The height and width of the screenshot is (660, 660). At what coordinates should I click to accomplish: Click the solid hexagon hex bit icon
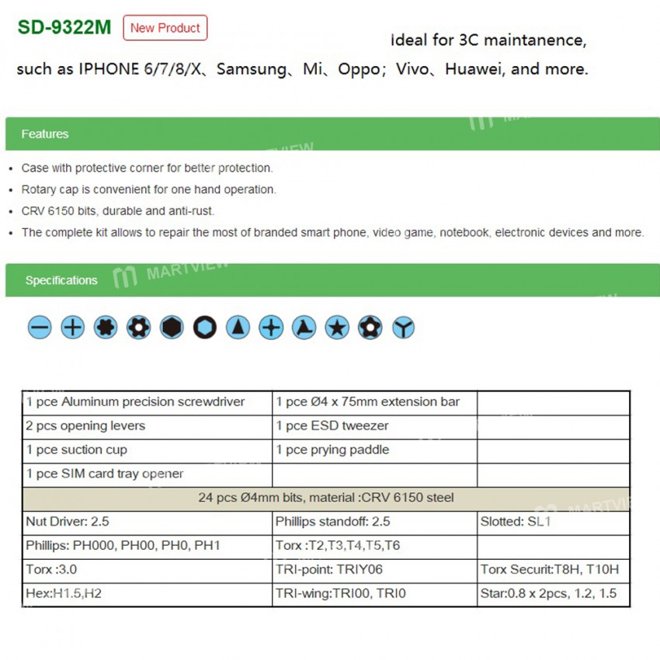coord(172,328)
